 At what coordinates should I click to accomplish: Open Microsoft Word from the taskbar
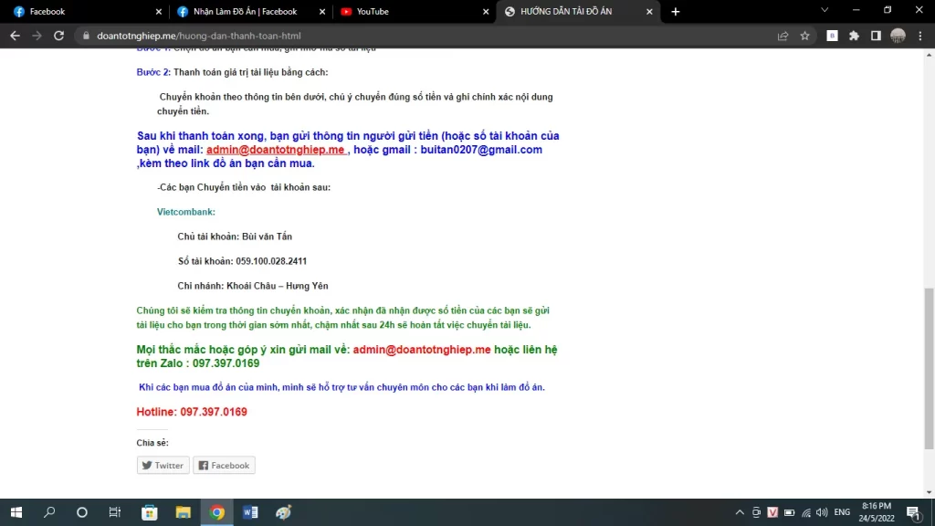tap(250, 512)
